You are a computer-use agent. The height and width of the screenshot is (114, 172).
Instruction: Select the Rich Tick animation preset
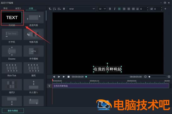(x=12, y=68)
